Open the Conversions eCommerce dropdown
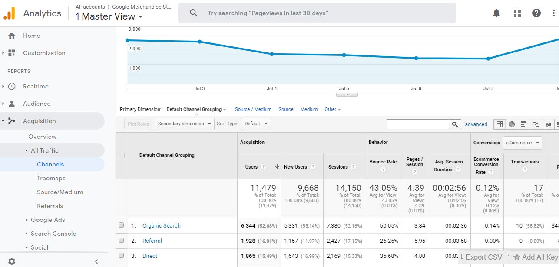This screenshot has width=559, height=267. pos(522,143)
